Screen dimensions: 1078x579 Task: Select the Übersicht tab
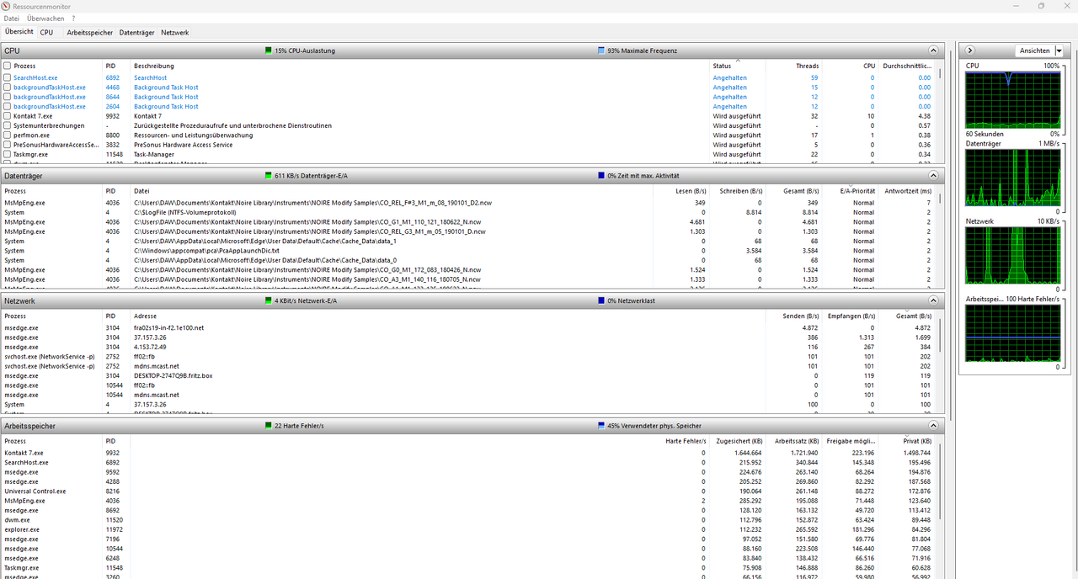click(x=19, y=31)
